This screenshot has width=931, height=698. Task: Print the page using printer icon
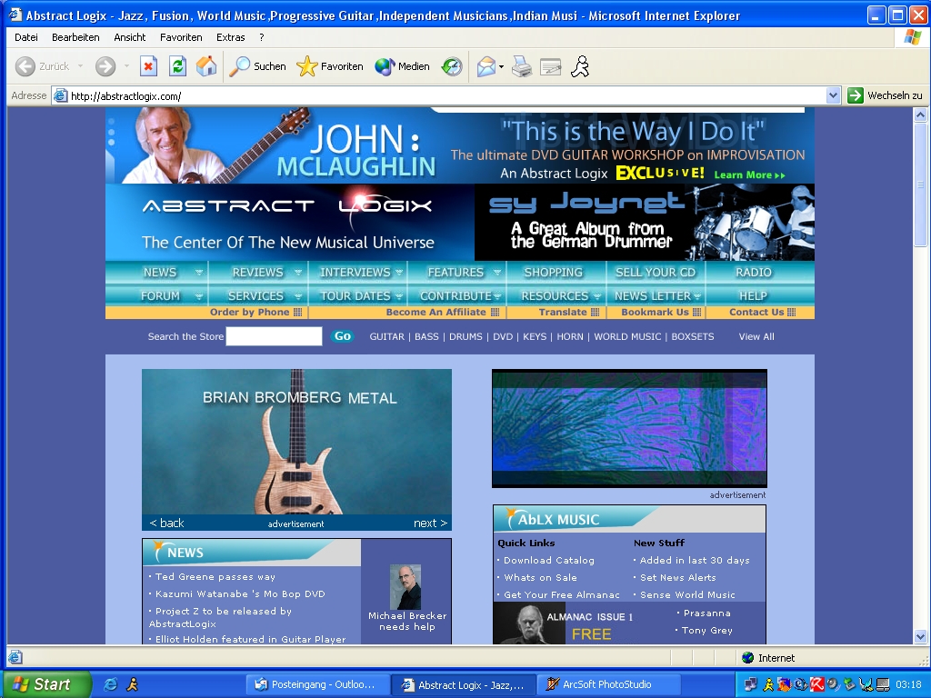point(522,66)
